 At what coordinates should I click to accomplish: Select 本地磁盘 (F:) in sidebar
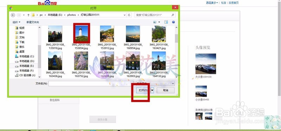[25, 71]
